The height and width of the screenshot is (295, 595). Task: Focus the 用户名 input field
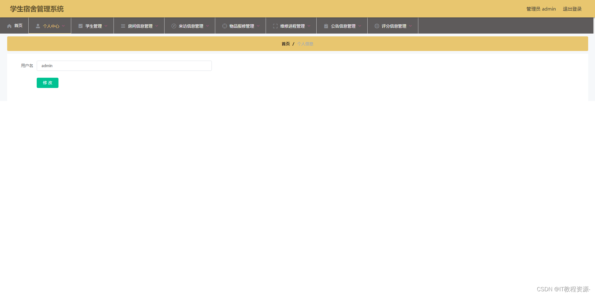(124, 66)
